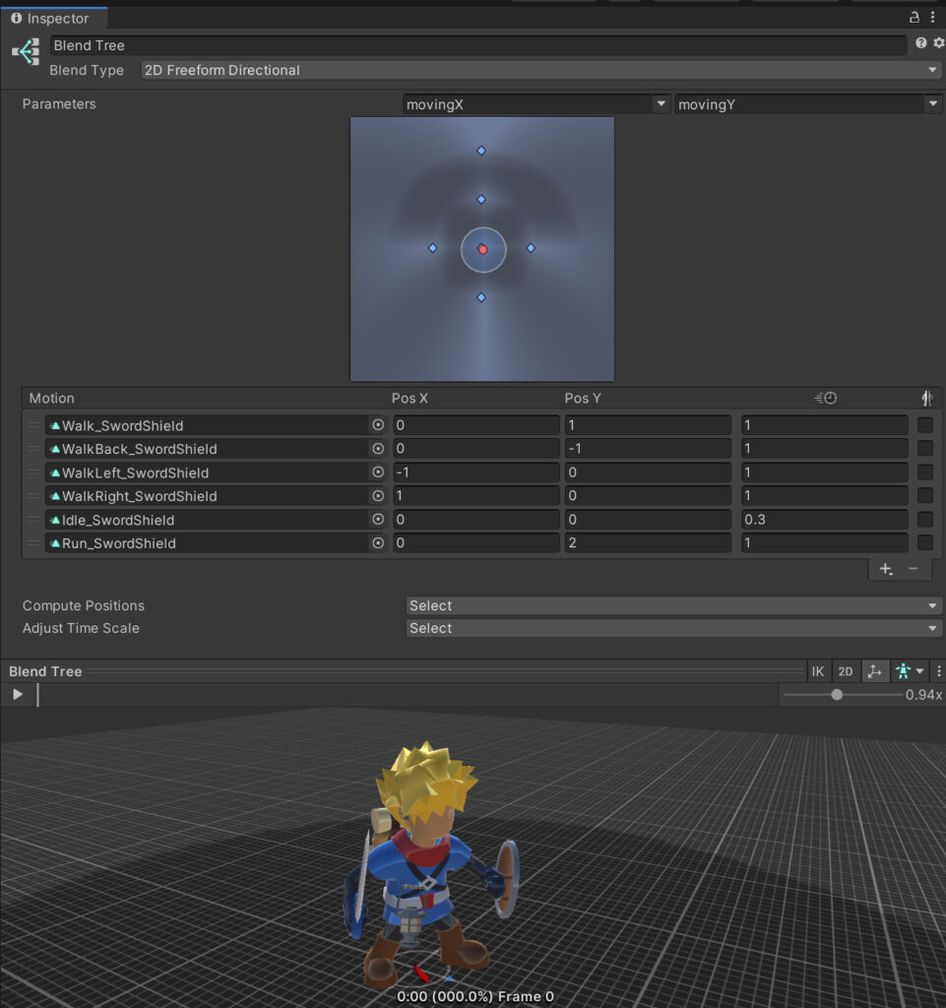Open the object picker for Run_SwordShield
Image resolution: width=946 pixels, height=1008 pixels.
(x=378, y=542)
